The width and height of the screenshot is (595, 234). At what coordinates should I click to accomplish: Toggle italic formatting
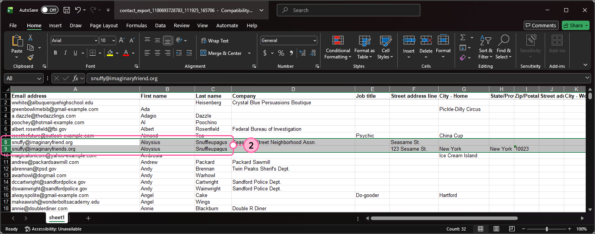point(65,53)
